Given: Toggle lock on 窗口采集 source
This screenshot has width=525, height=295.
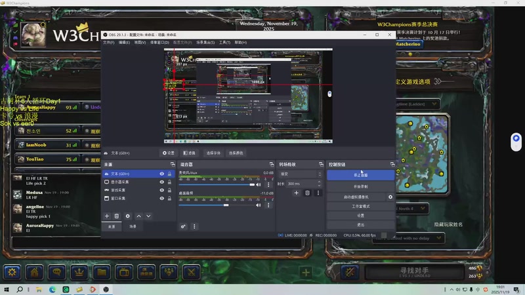Looking at the screenshot, I should click(169, 199).
